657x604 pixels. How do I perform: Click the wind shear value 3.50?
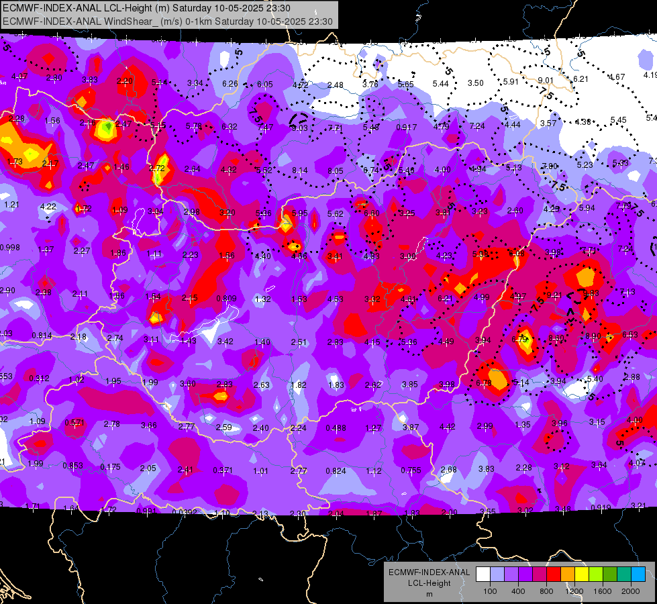476,83
